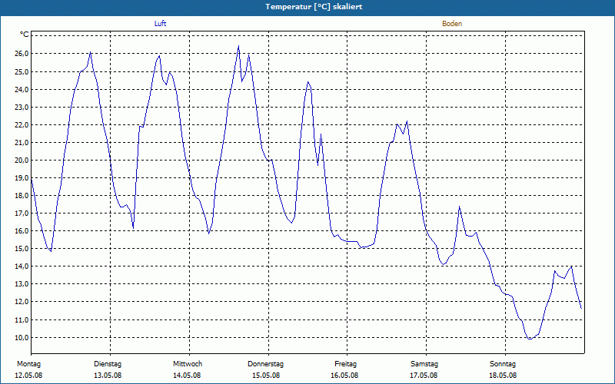615x384 pixels.
Task: Click the date 12.05.08
Action: click(28, 376)
